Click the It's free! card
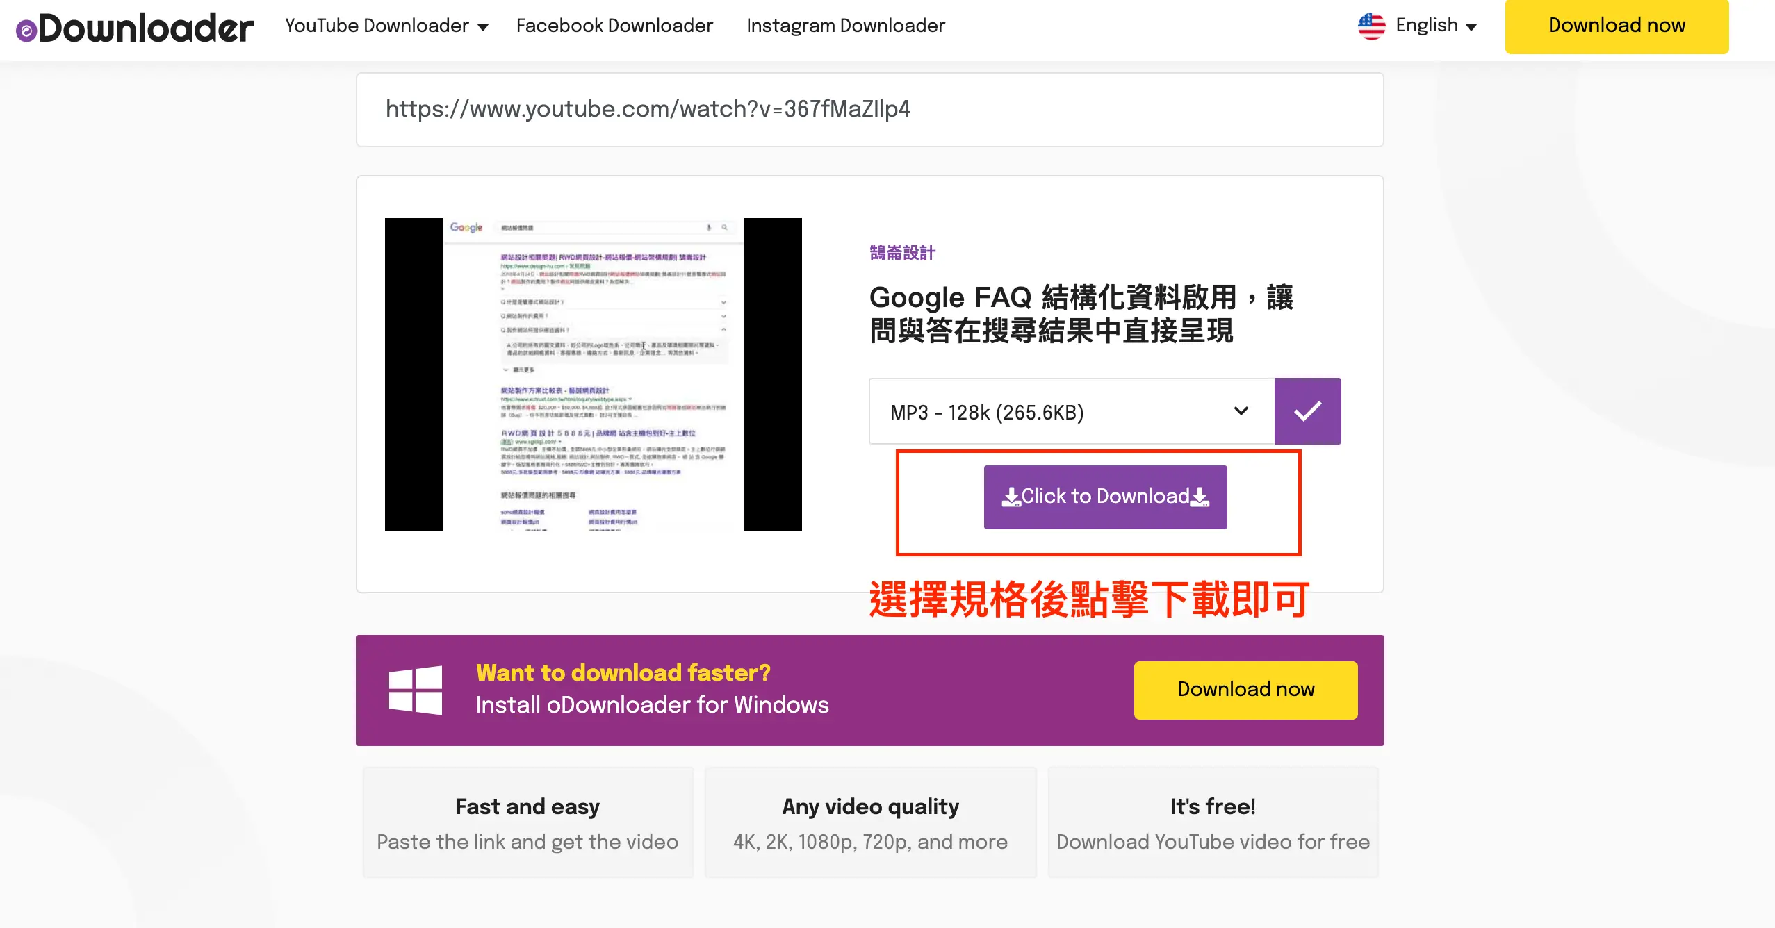Viewport: 1775px width, 928px height. click(1213, 822)
